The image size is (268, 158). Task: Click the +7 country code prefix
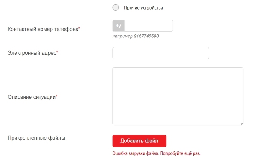tap(119, 26)
